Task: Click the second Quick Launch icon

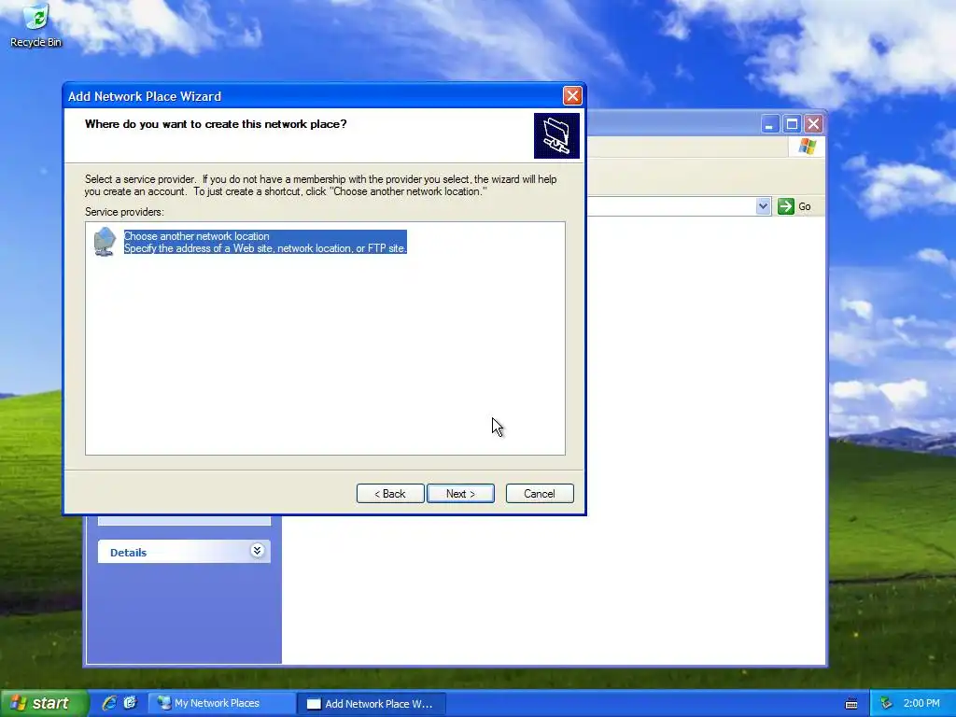Action: (x=130, y=703)
